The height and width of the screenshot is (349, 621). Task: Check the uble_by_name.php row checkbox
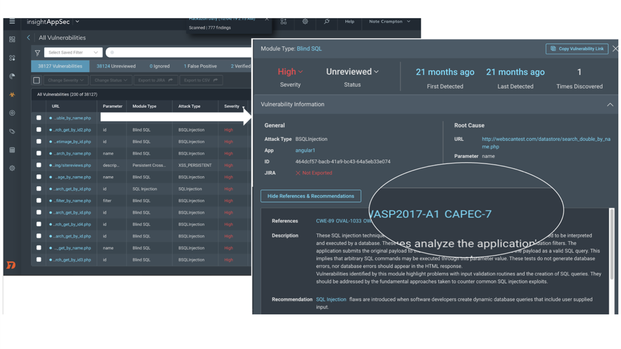[39, 118]
